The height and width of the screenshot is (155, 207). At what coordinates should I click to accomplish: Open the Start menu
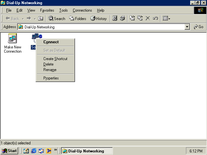[9, 151]
